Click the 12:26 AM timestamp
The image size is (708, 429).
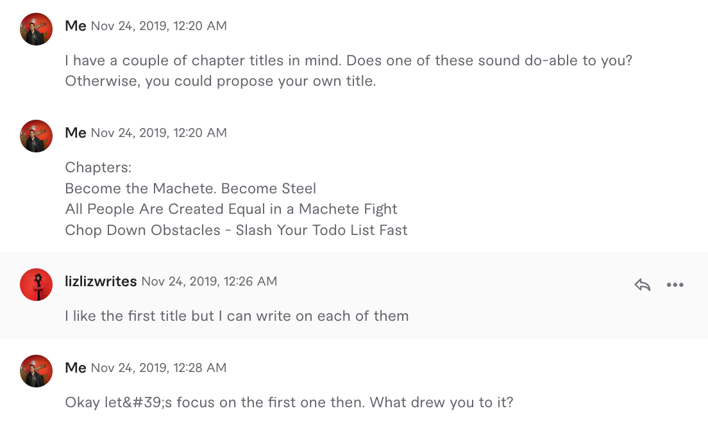pos(209,282)
